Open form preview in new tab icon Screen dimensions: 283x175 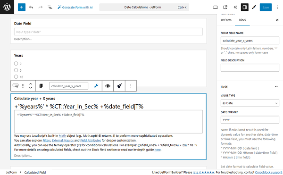[x=225, y=7]
